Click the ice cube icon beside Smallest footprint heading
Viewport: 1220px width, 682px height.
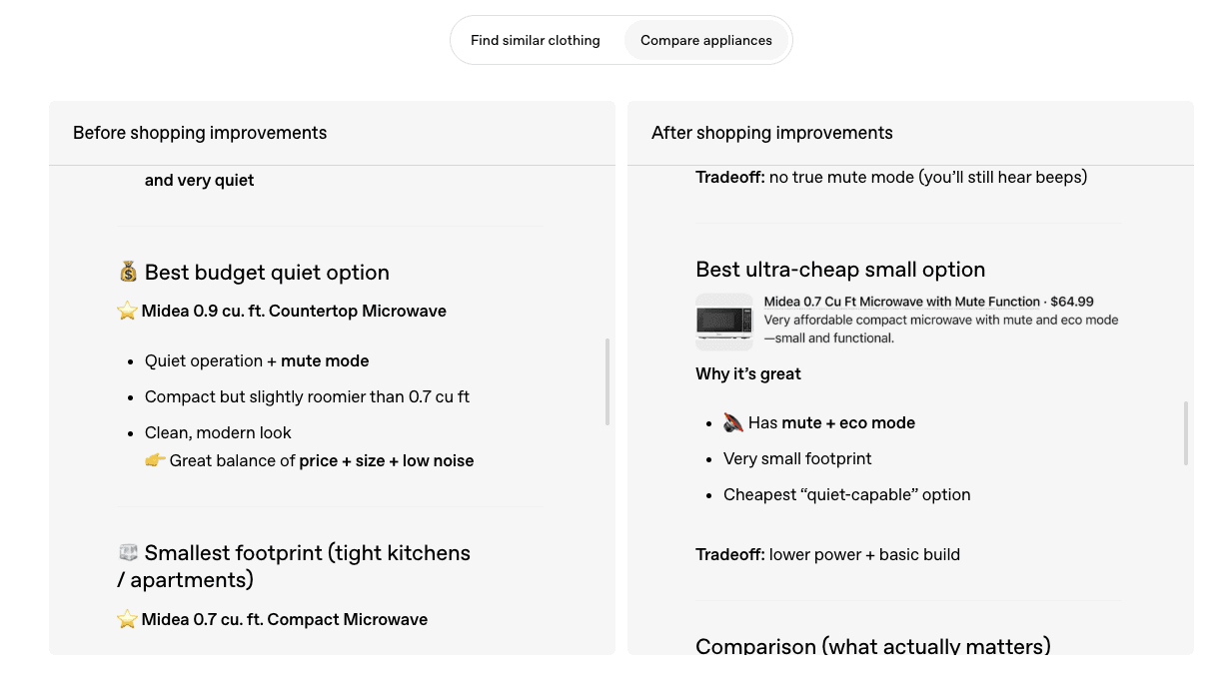click(128, 552)
